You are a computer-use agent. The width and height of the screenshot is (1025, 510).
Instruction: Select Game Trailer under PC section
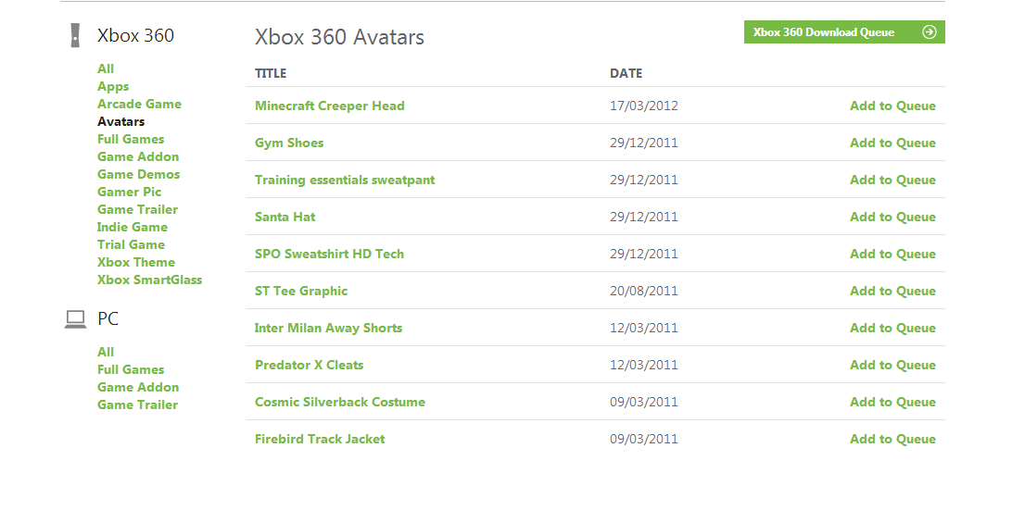pyautogui.click(x=137, y=404)
